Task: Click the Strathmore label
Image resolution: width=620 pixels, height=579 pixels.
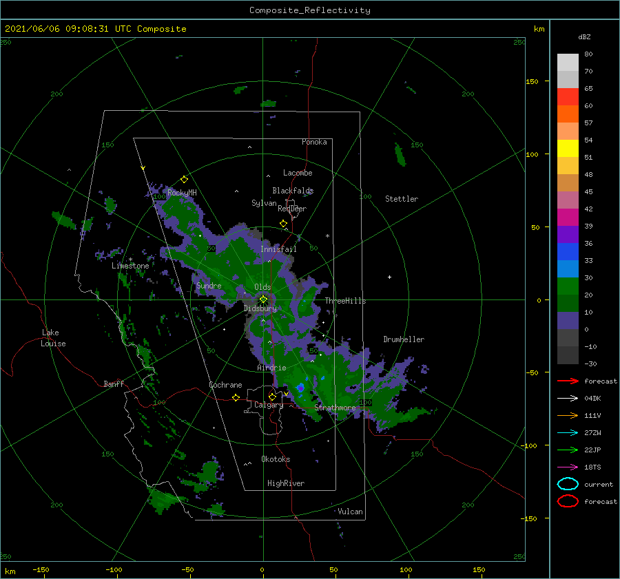Action: pos(335,407)
